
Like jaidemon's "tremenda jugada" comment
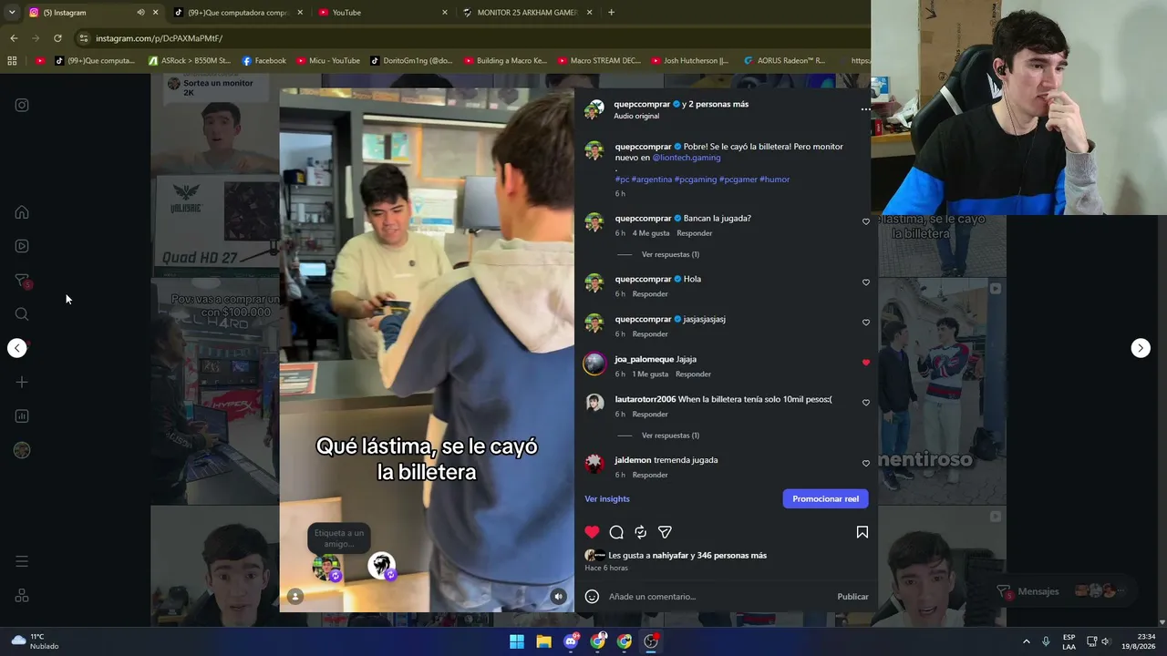[866, 464]
